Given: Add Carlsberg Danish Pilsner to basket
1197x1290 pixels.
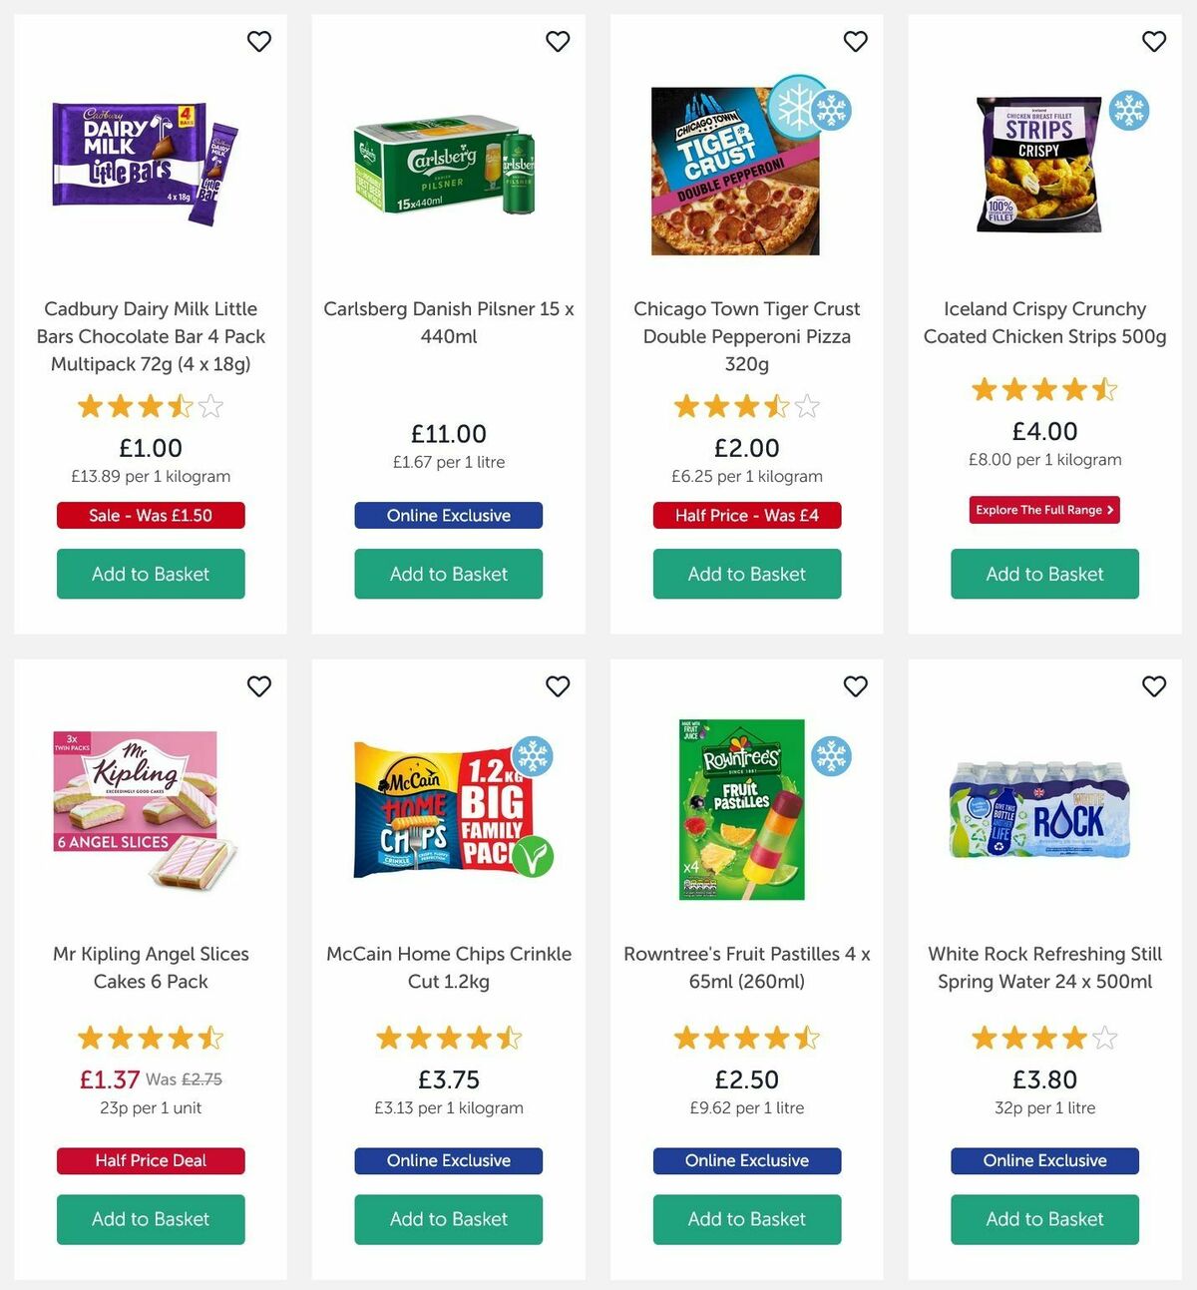Looking at the screenshot, I should (448, 574).
